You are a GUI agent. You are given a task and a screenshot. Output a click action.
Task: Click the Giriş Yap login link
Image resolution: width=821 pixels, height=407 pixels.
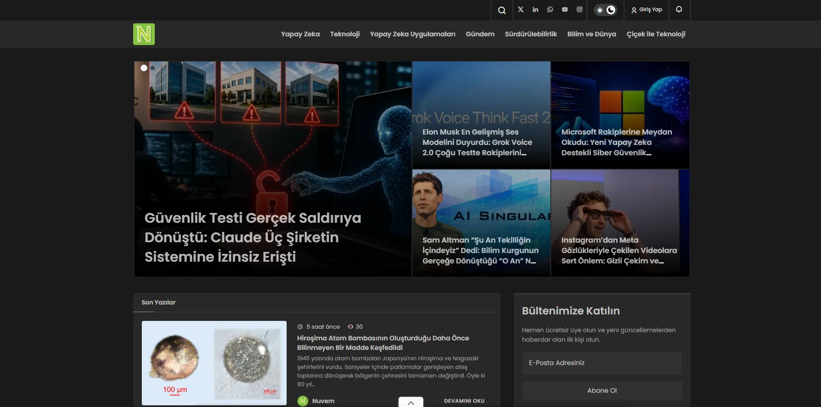pos(646,10)
